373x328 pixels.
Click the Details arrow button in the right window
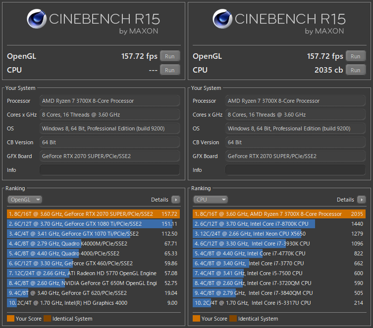(x=362, y=200)
